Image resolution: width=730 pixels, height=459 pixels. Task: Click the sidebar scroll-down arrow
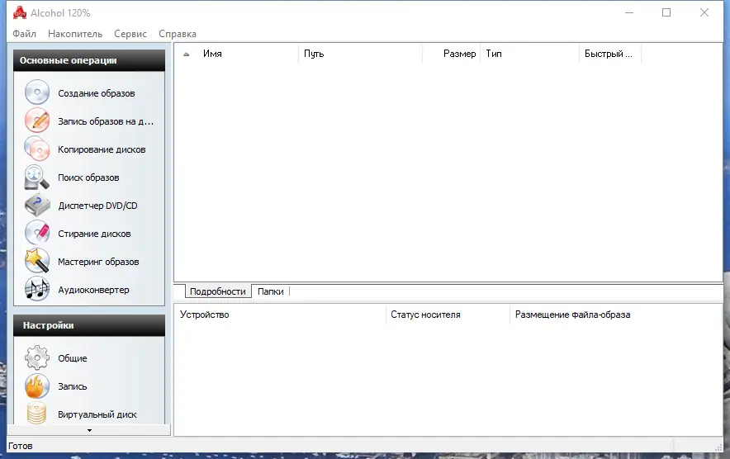(89, 430)
